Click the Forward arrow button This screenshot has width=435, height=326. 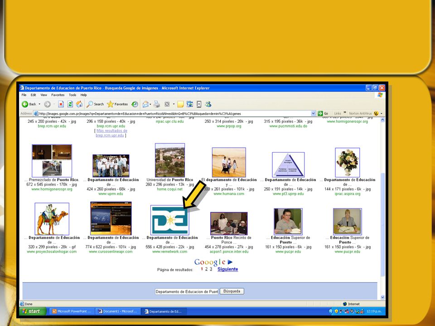tap(48, 104)
